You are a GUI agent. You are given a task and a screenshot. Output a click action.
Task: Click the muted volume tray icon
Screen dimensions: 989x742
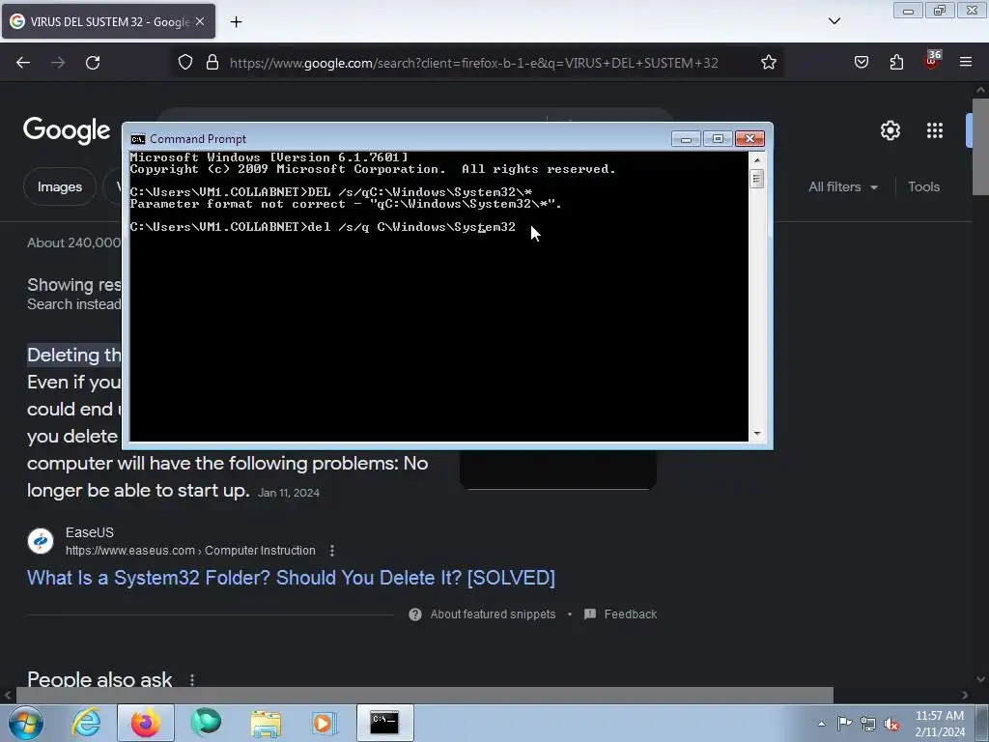891,724
